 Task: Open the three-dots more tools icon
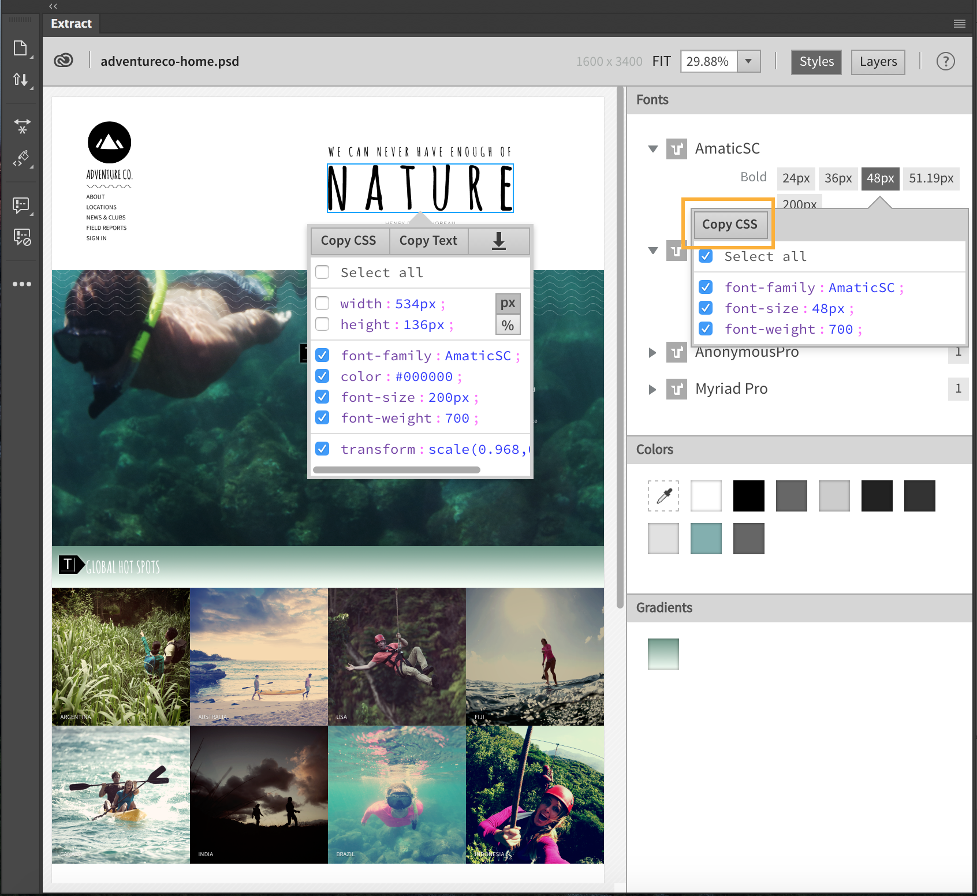[22, 284]
